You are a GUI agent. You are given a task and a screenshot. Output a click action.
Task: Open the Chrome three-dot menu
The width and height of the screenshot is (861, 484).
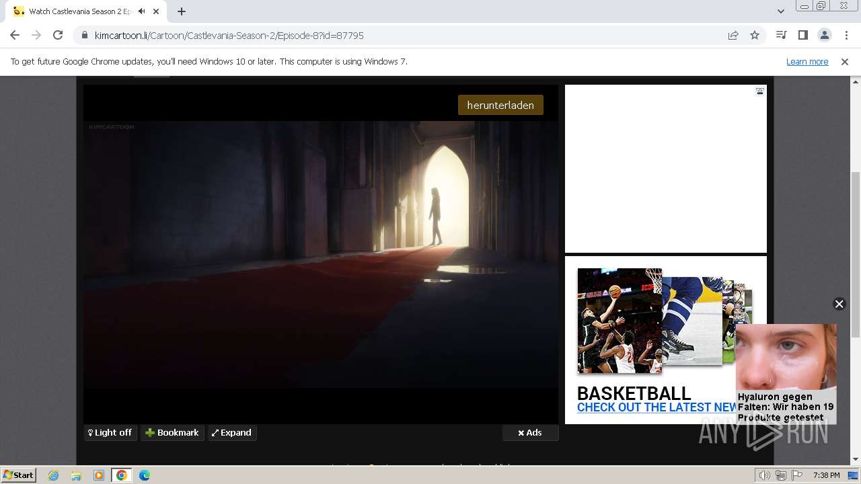pyautogui.click(x=846, y=35)
